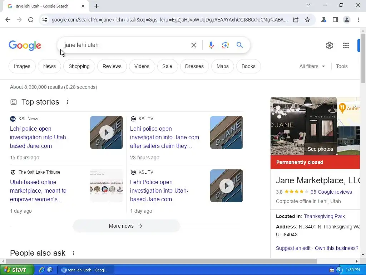Submit search with the magnifier icon
The image size is (366, 275).
pyautogui.click(x=239, y=45)
